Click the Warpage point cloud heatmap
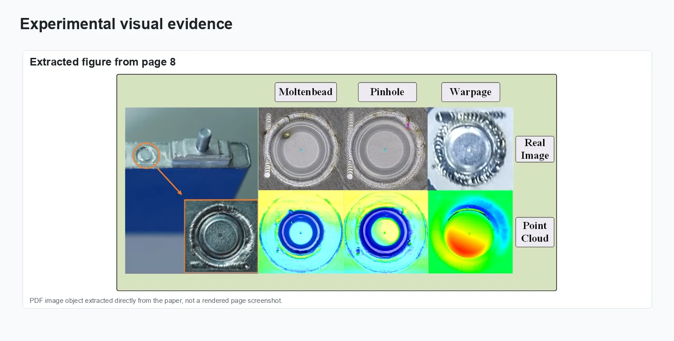The height and width of the screenshot is (341, 674). pos(470,232)
